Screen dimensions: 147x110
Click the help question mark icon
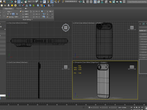[x=53, y=5]
